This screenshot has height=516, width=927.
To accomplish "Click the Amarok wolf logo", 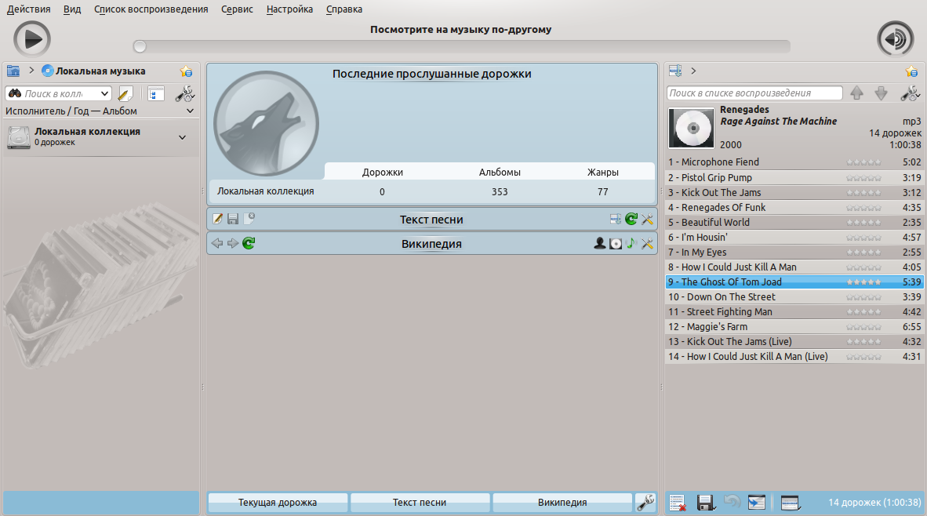I will click(x=266, y=124).
